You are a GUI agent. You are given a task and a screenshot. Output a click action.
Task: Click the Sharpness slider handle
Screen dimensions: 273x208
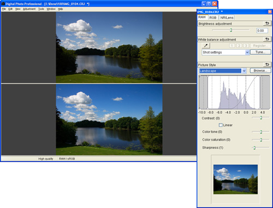tap(254, 148)
